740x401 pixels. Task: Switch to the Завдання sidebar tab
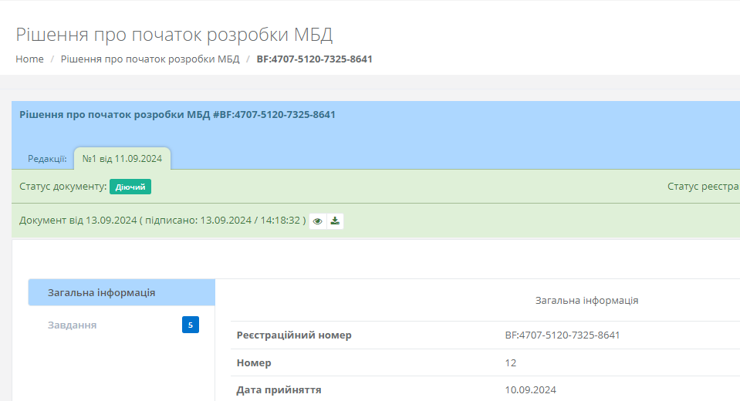73,325
